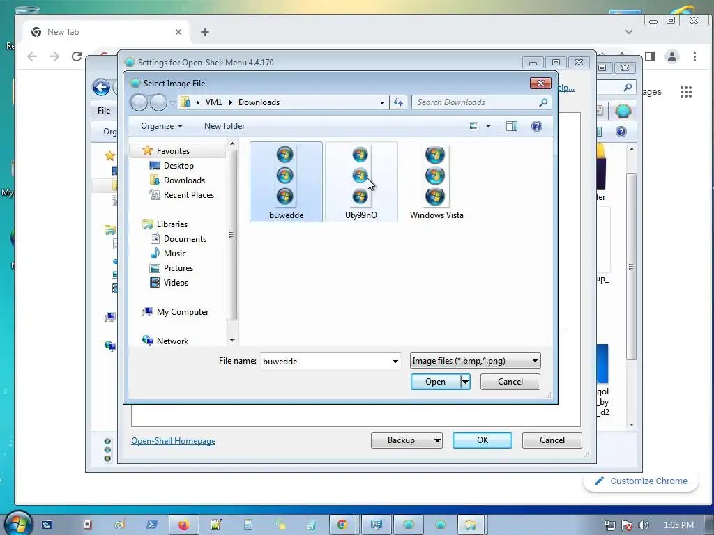
Task: Select the Windows Vista image file
Action: pyautogui.click(x=436, y=182)
